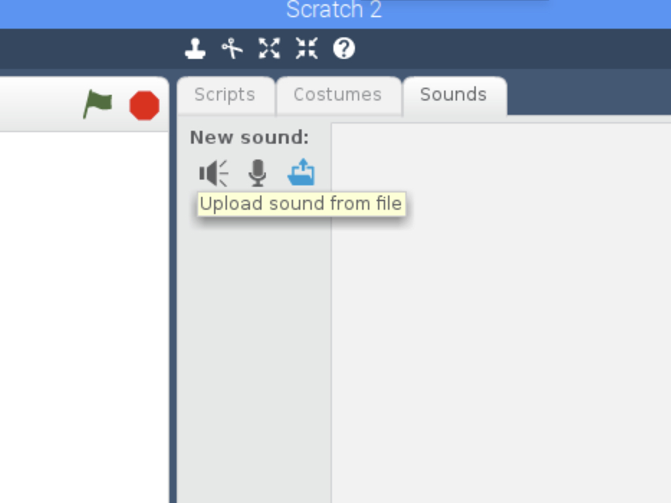The width and height of the screenshot is (671, 503).
Task: Click the 'Upload sound from file' tooltip
Action: (301, 204)
